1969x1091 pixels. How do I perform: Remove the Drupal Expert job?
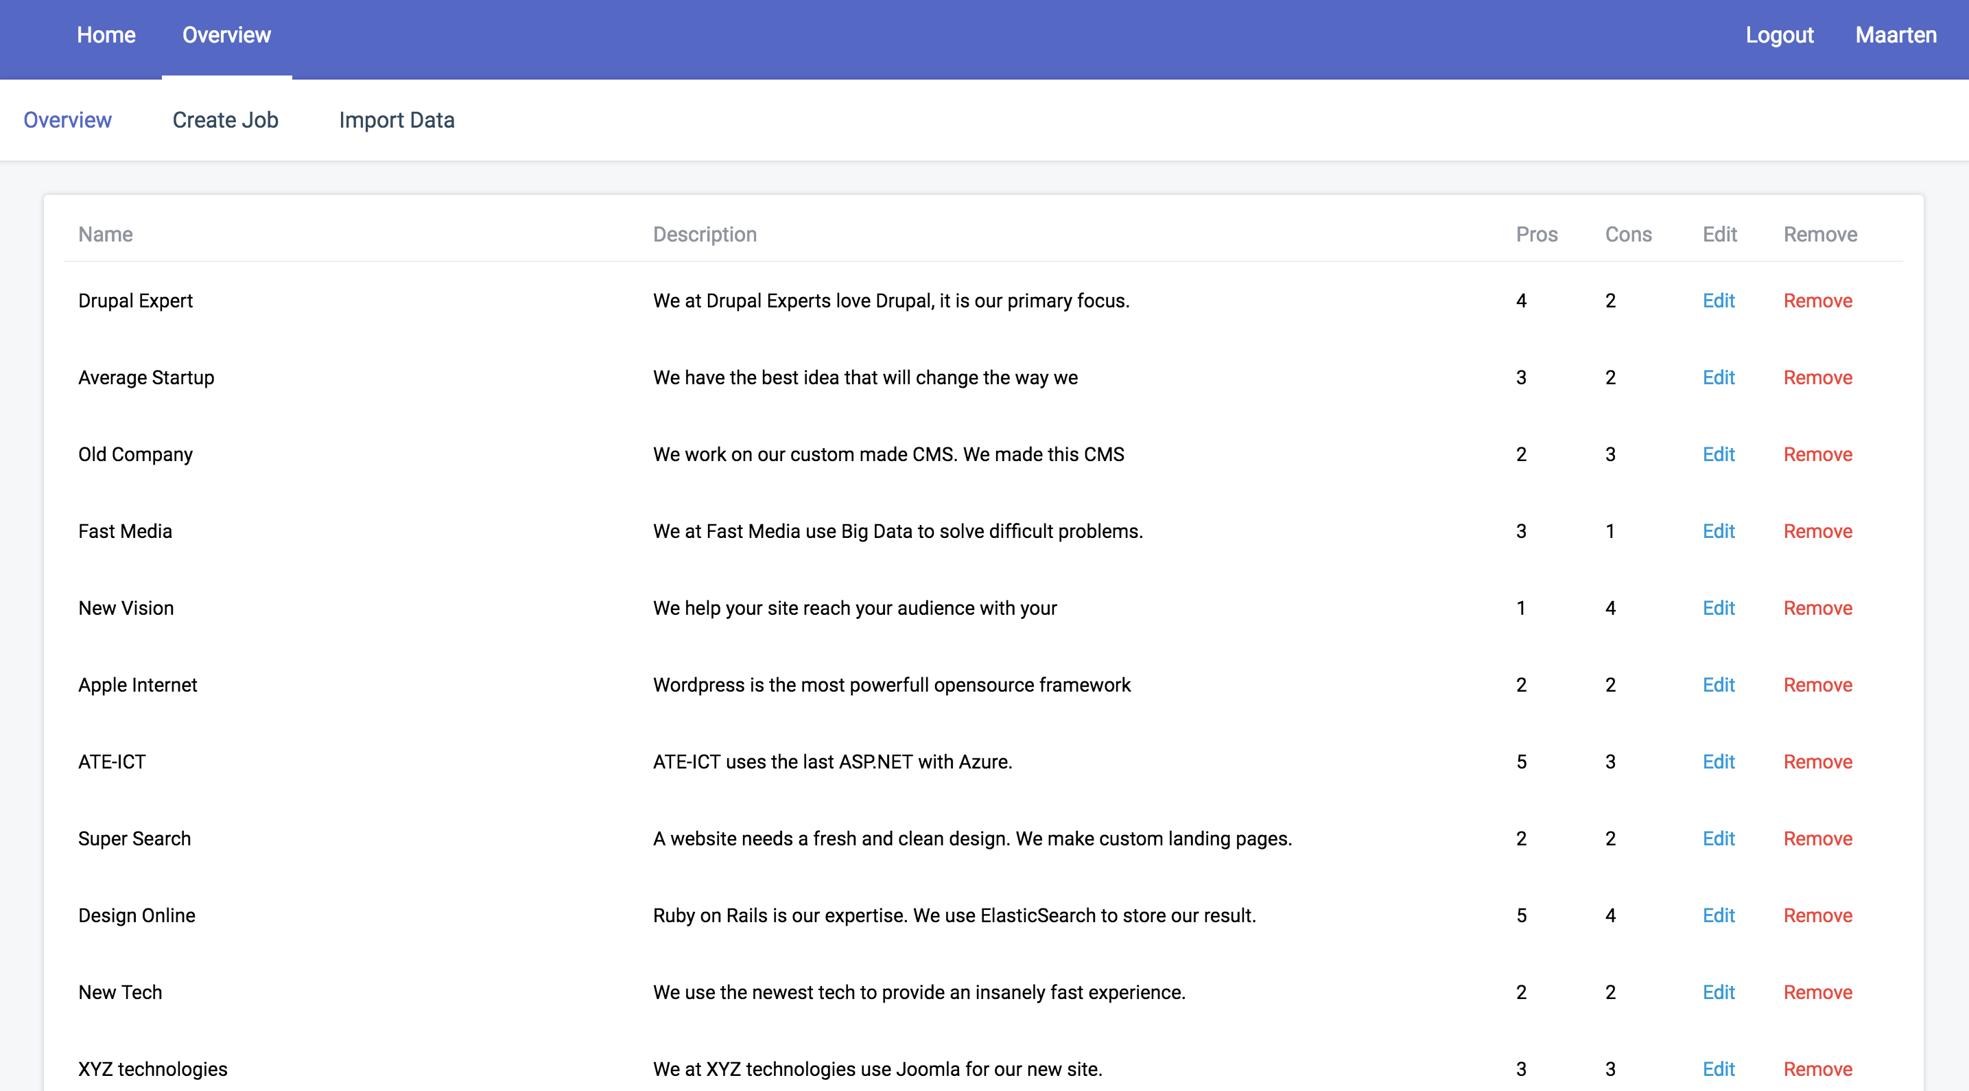point(1817,301)
